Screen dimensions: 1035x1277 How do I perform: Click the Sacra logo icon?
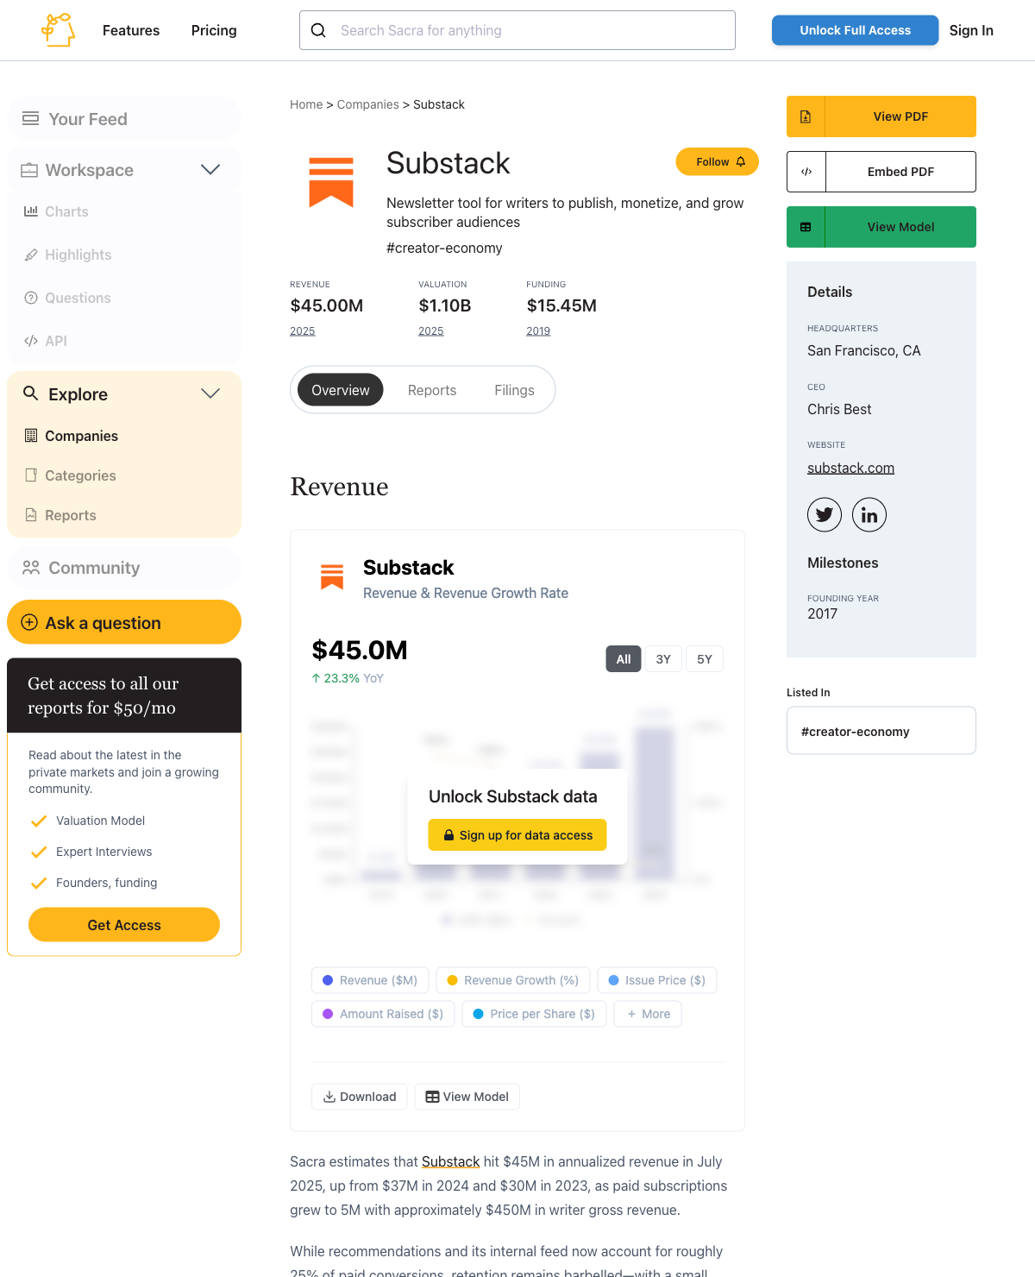tap(59, 30)
